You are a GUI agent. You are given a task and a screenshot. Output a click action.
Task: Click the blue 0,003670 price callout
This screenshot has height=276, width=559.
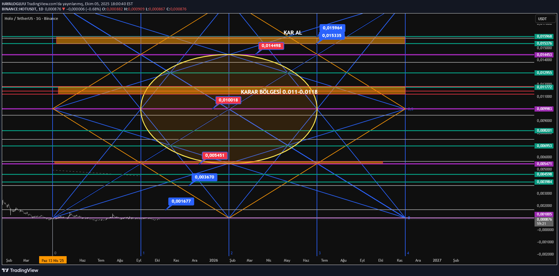pos(204,177)
